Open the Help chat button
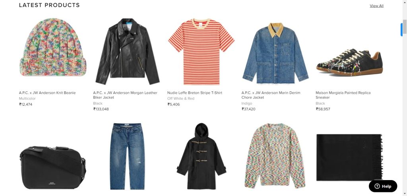Viewport: 407px width, 196px height. (x=383, y=186)
